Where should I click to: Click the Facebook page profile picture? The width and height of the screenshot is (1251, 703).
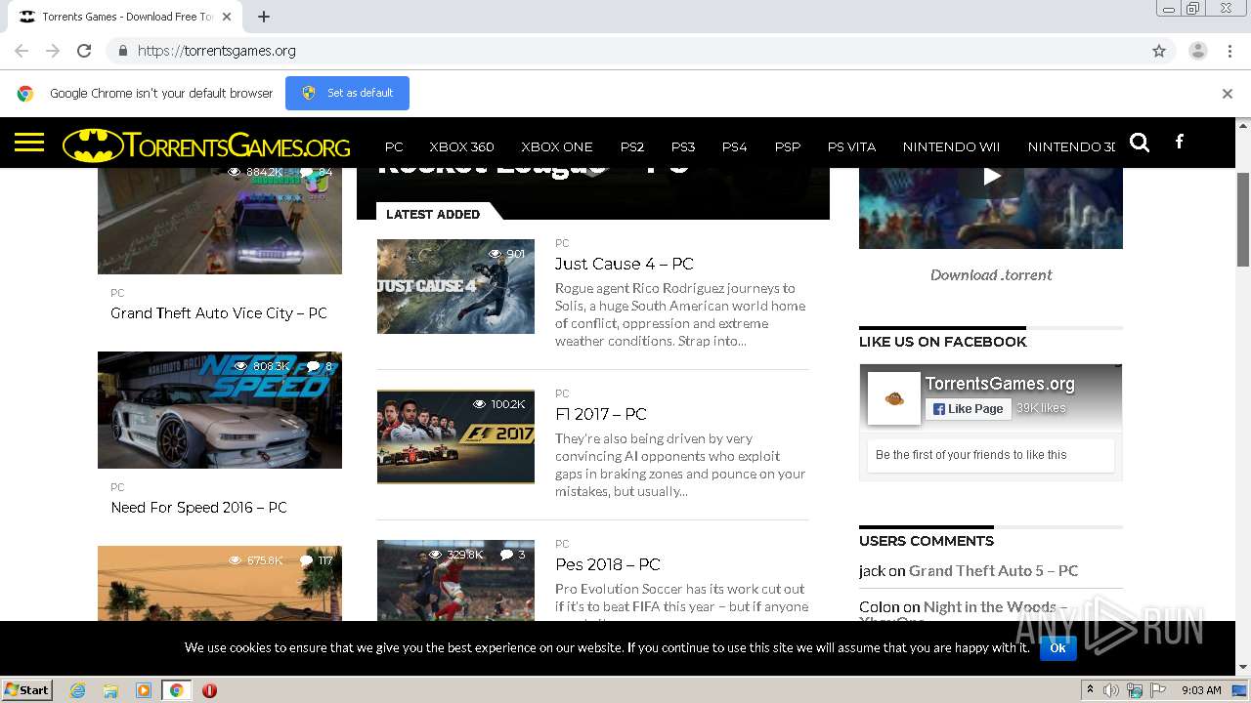click(x=894, y=398)
